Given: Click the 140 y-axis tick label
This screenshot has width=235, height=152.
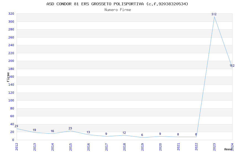Looking at the screenshot, I should (x=11, y=85).
